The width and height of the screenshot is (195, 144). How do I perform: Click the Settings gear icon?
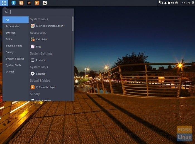[33, 74]
